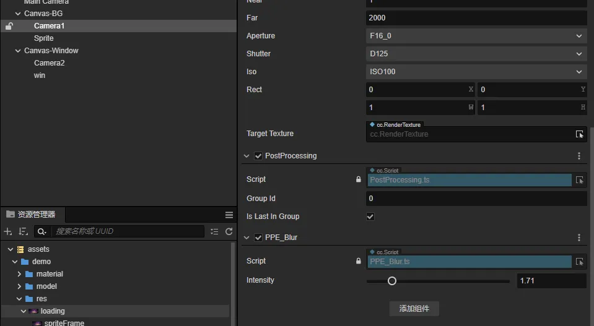Open PPE_Blur component three-dot menu

(579, 238)
